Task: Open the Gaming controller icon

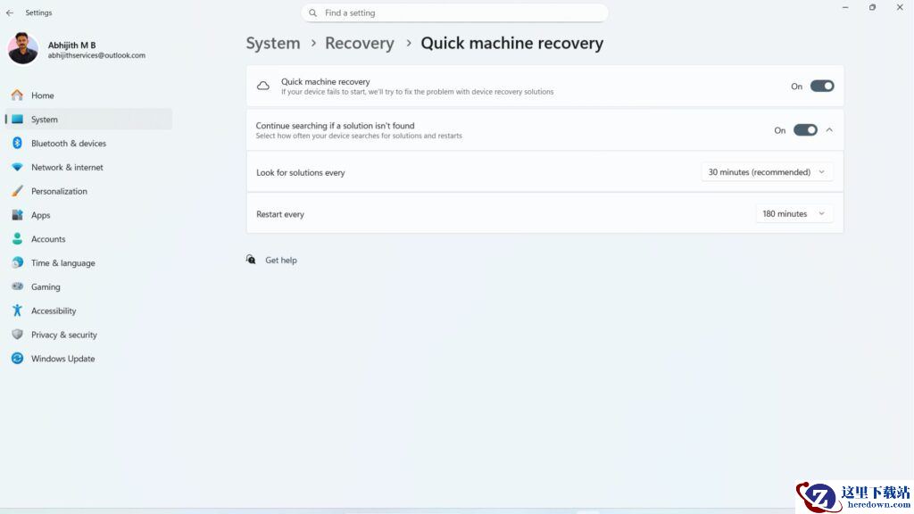Action: 17,287
